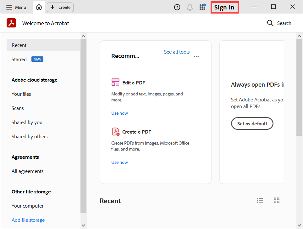Switch Recent files to grid view
Image resolution: width=303 pixels, height=229 pixels.
277,200
